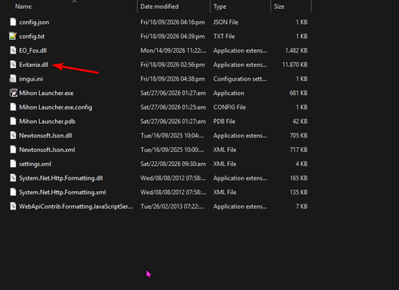
Task: Select the imgui.ini file name
Action: (31, 79)
